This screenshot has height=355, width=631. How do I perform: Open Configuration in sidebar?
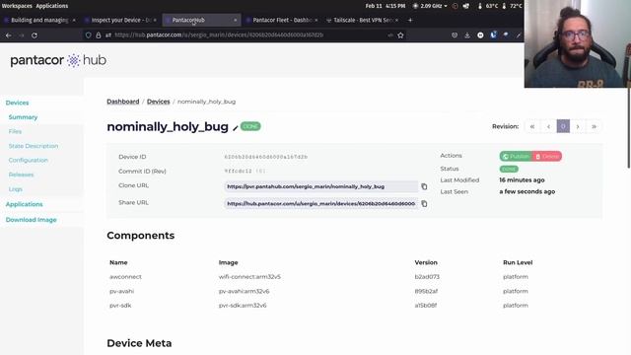[x=29, y=160]
